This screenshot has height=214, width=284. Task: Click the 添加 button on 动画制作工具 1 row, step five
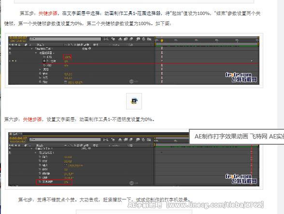[x=86, y=48]
